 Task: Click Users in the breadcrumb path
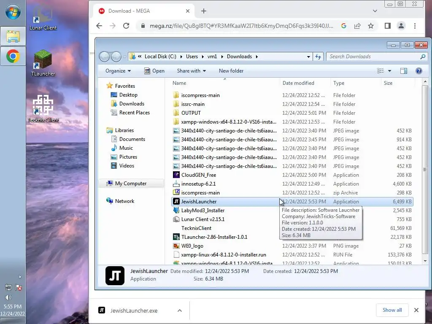pyautogui.click(x=192, y=57)
